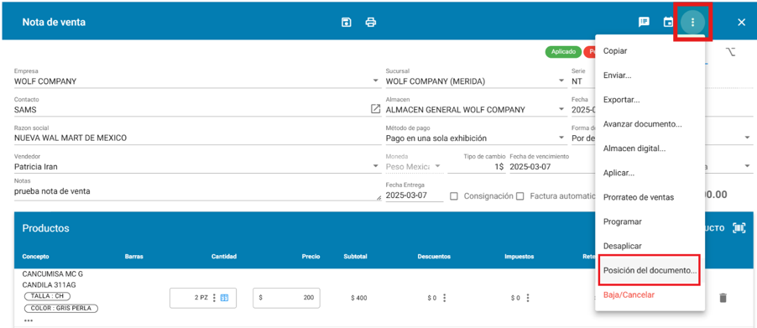The image size is (757, 328).
Task: Click the Cantidad column header
Action: 224,257
